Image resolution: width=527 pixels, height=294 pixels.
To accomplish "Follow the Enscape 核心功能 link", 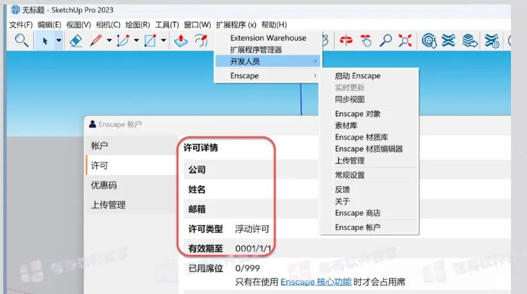I will tap(315, 282).
